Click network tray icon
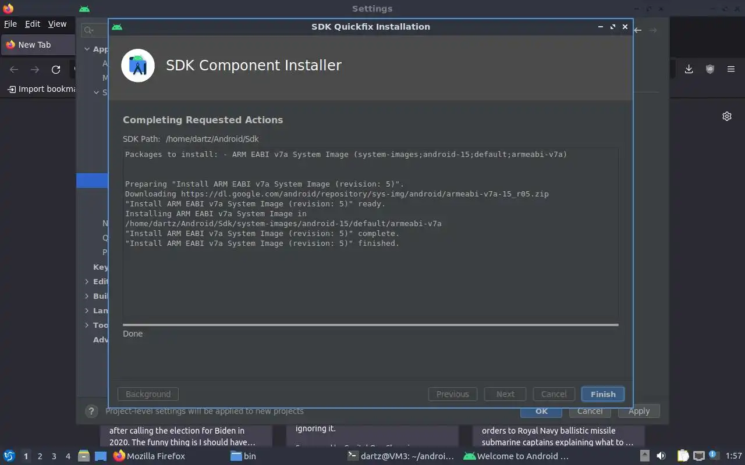Viewport: 745px width, 465px height. pyautogui.click(x=699, y=456)
